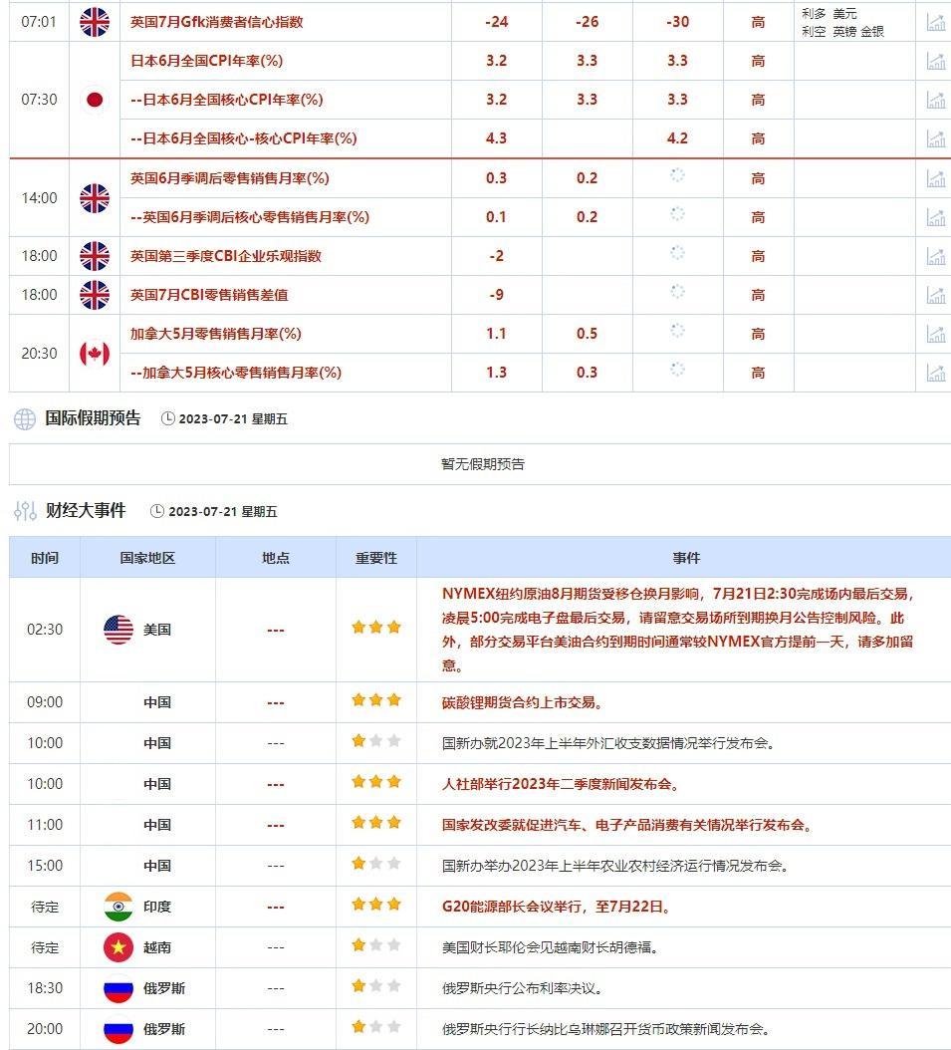The image size is (951, 1050).
Task: Click the Vietnam flag icon in the 待定 row
Action: pos(118,947)
